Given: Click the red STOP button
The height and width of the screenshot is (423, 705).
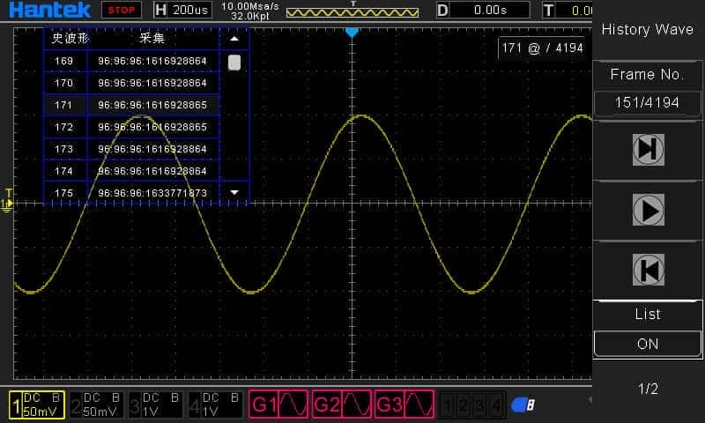Looking at the screenshot, I should click(x=121, y=11).
